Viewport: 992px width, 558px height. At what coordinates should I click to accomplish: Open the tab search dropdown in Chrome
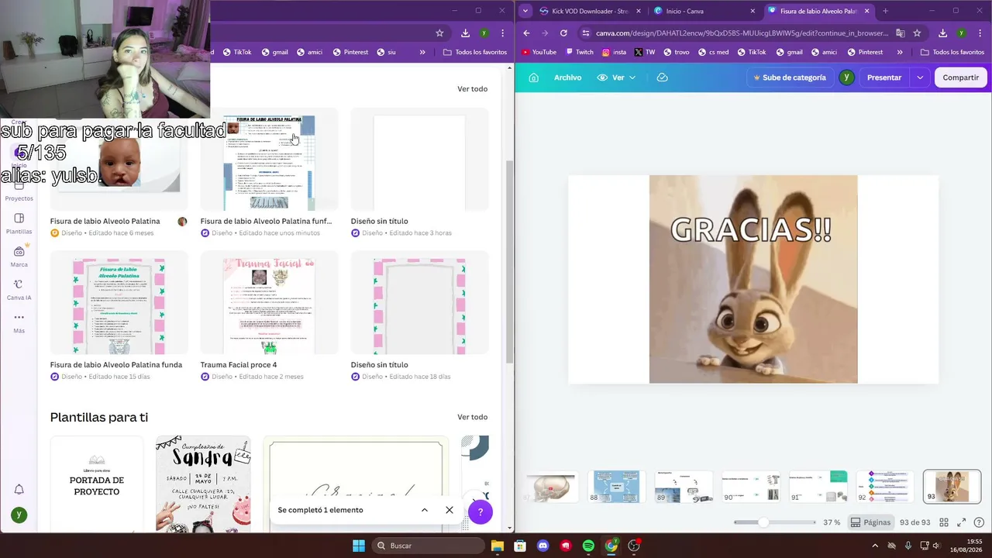tap(526, 11)
